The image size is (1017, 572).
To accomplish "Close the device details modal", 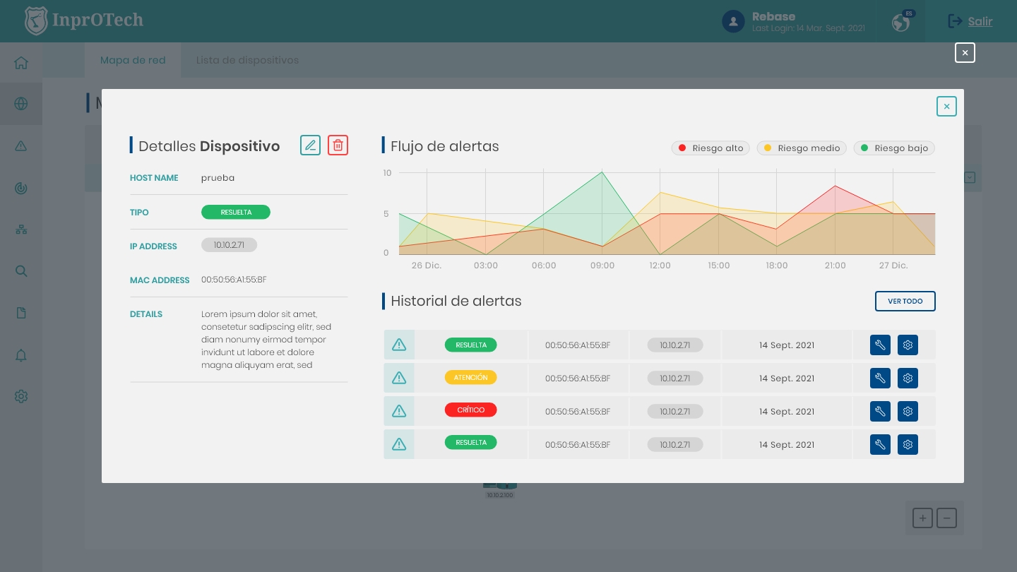I will point(946,106).
